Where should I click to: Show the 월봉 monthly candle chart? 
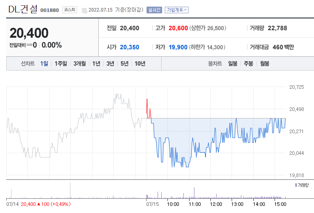(x=264, y=63)
